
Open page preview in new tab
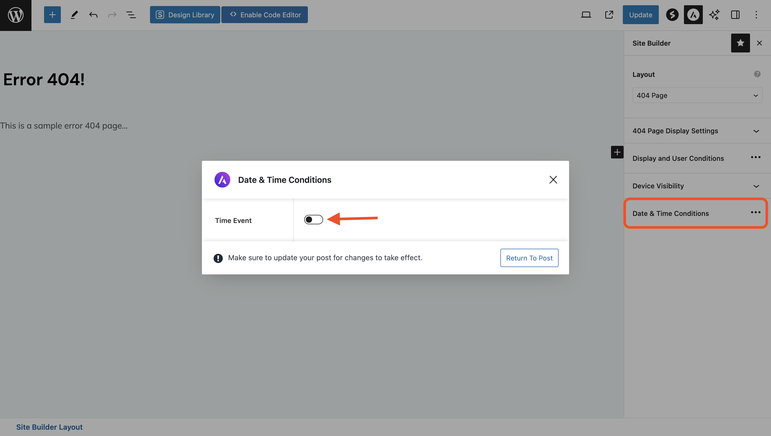point(609,15)
